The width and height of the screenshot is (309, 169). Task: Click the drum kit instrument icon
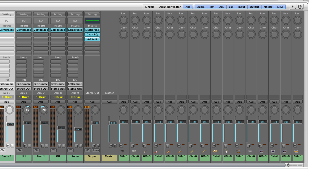click(x=226, y=151)
